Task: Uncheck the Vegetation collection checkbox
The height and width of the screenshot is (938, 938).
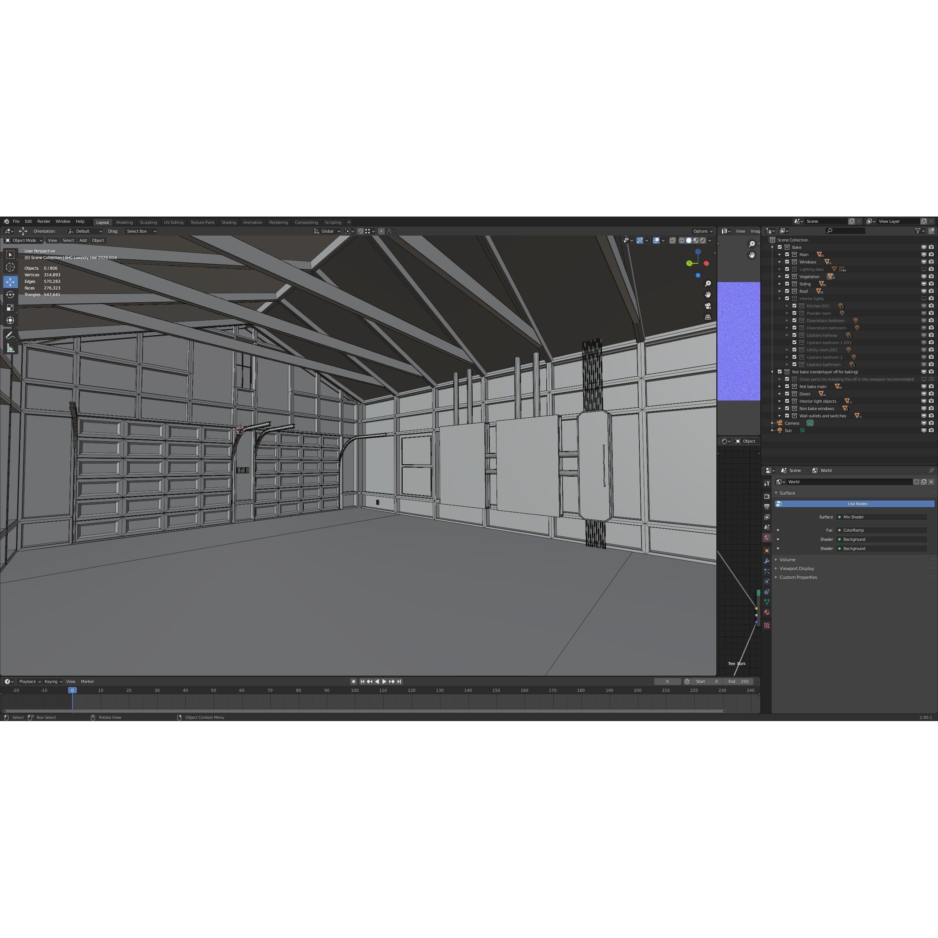Action: pos(787,277)
